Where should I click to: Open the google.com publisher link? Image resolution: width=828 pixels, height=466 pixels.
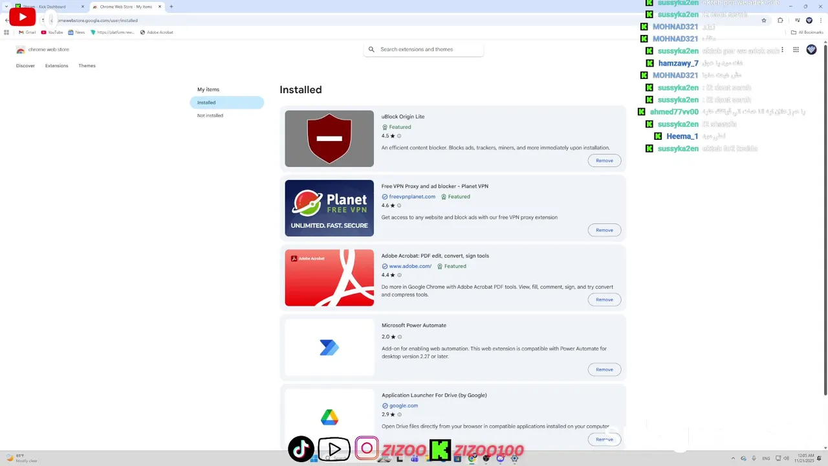pos(404,406)
